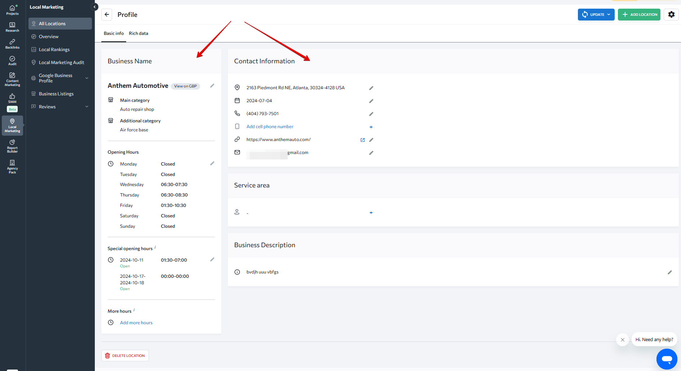
Task: Switch to the Rich data tab
Action: tap(138, 33)
